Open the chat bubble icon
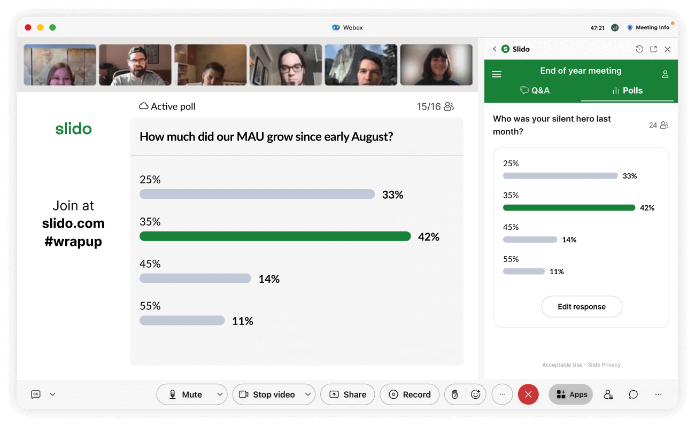Image resolution: width=695 pixels, height=426 pixels. 633,394
